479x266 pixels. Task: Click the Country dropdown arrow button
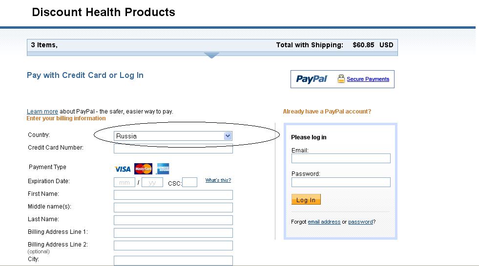tap(228, 136)
